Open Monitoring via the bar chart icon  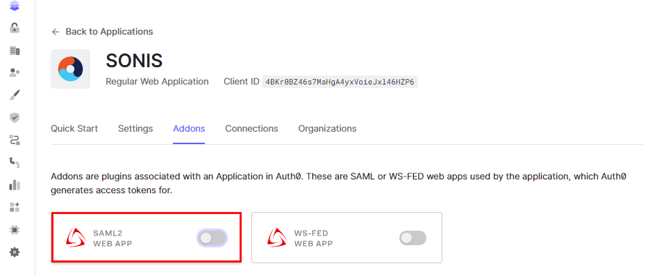point(15,185)
